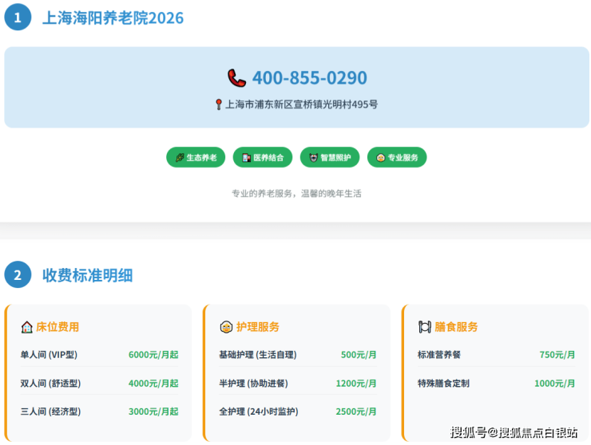Click the leaf icon in 生态养老 tag
Viewport: 591px width, 445px height.
[x=180, y=158]
